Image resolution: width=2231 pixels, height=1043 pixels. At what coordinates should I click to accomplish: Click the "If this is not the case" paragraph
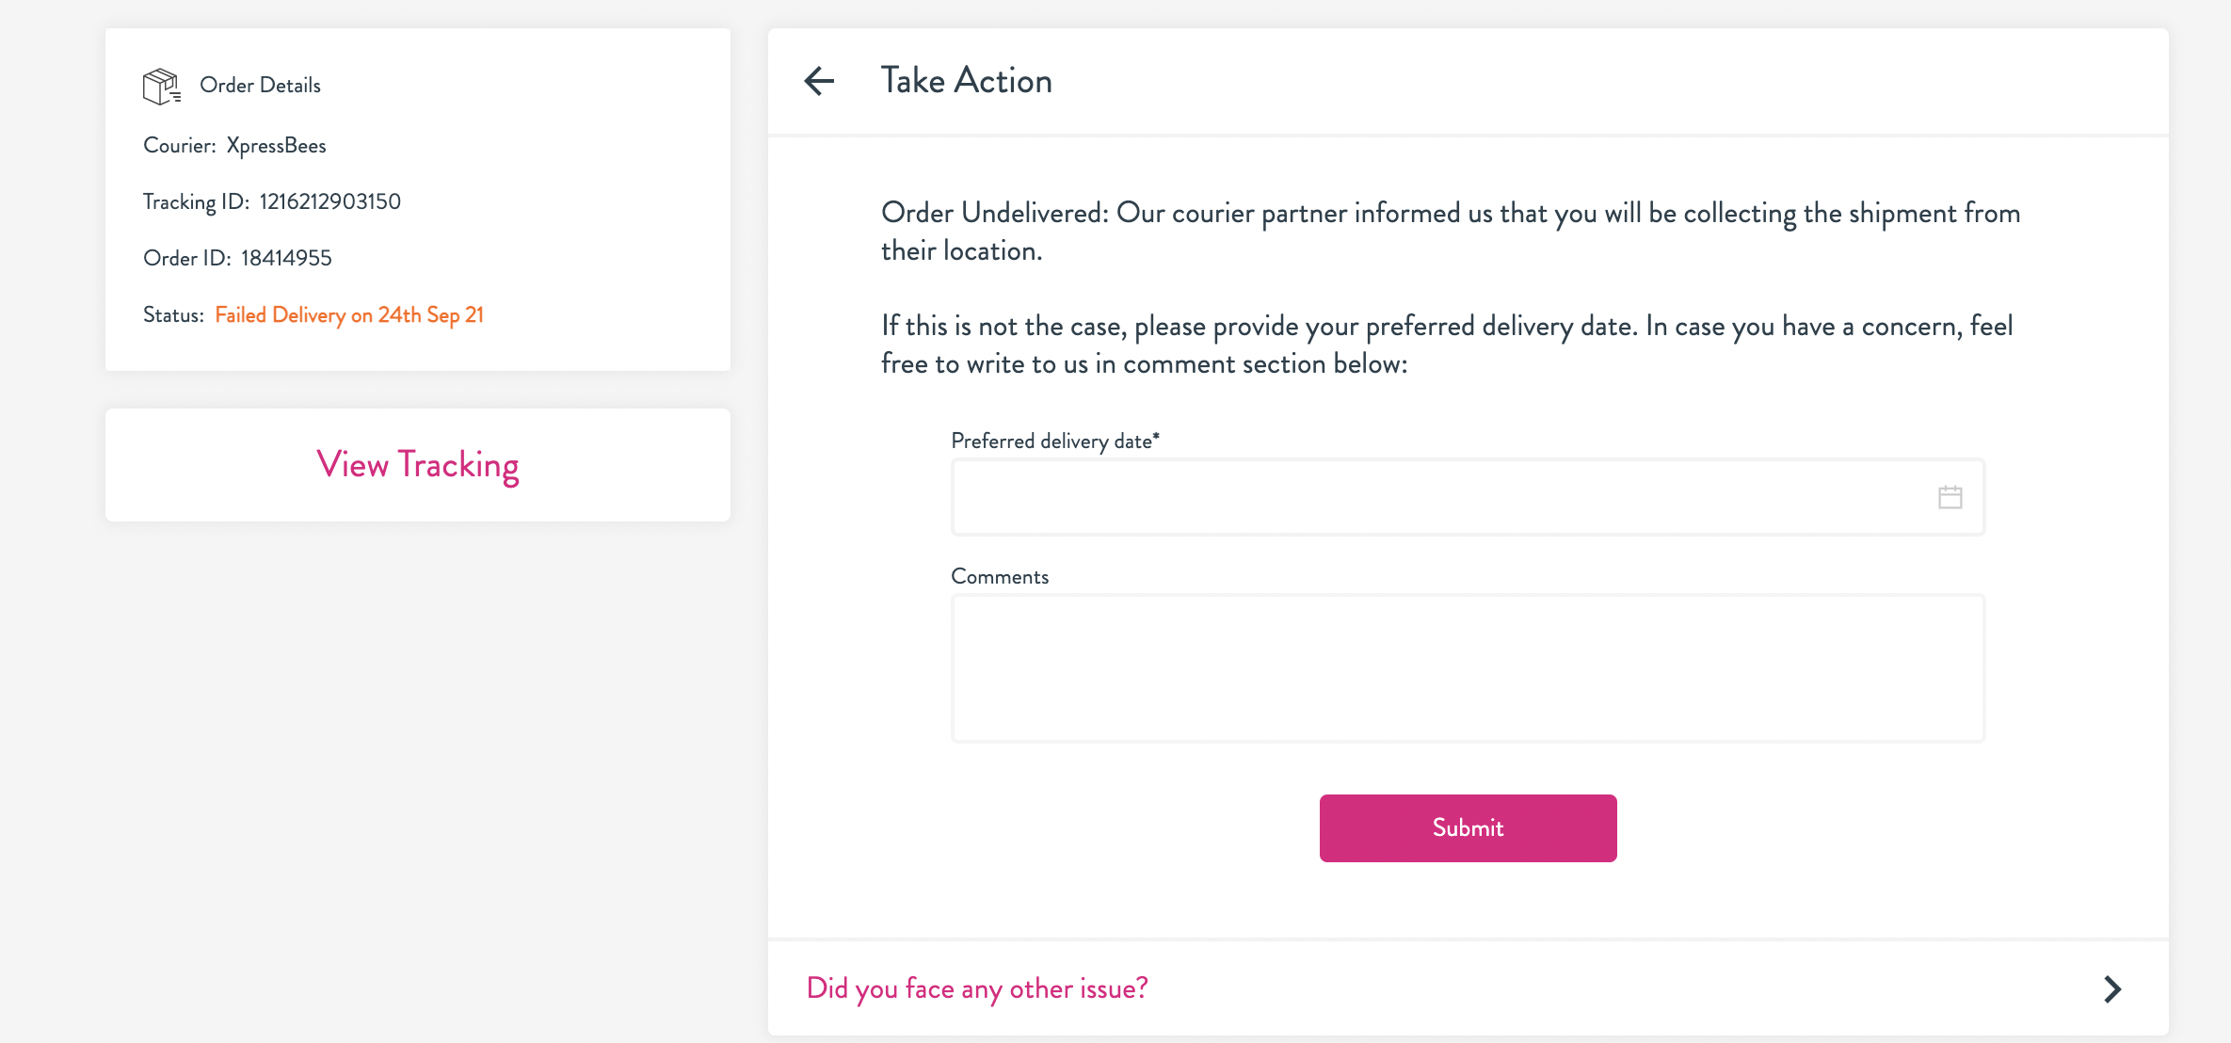coord(1446,345)
